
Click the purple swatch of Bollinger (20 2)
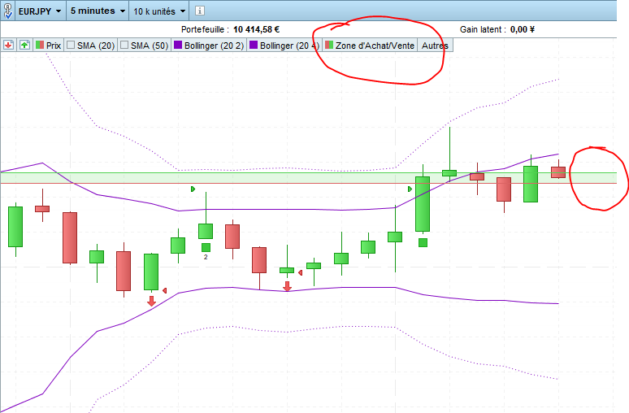click(178, 45)
